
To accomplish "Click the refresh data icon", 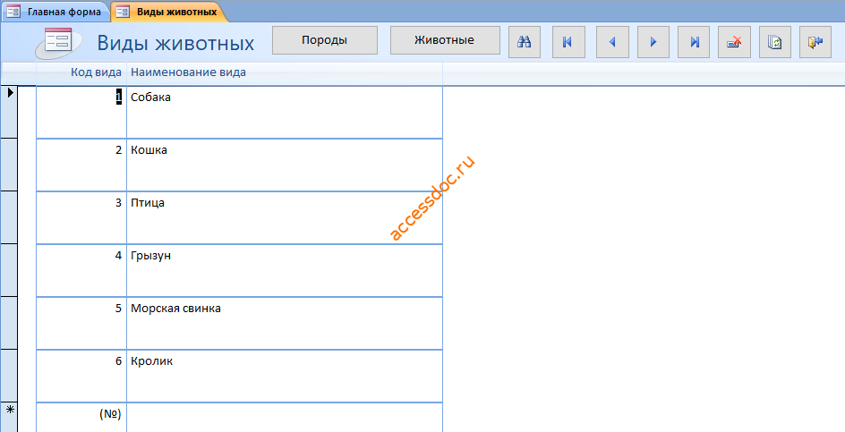I will tap(775, 41).
